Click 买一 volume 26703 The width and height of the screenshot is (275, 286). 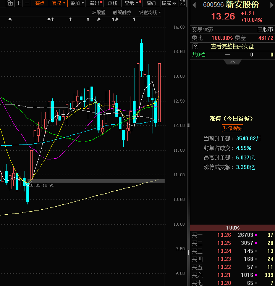tap(246, 235)
